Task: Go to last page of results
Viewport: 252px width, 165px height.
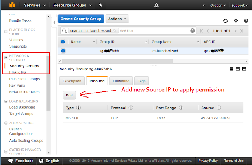Action: [x=241, y=31]
